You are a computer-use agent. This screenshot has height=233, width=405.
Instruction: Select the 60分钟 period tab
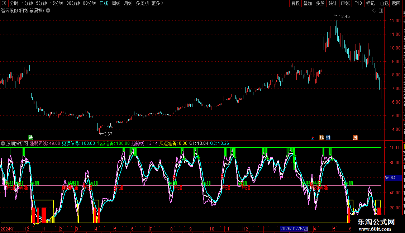[90, 3]
